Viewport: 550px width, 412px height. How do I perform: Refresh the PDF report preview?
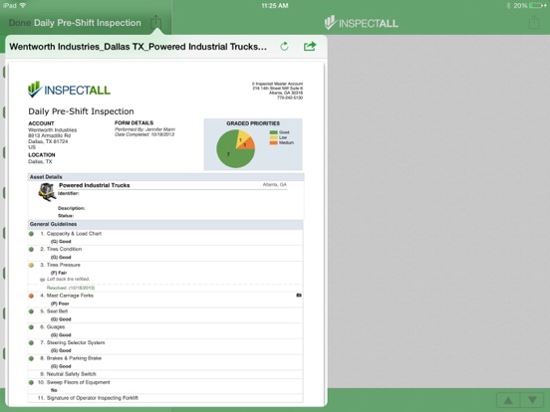click(x=285, y=46)
